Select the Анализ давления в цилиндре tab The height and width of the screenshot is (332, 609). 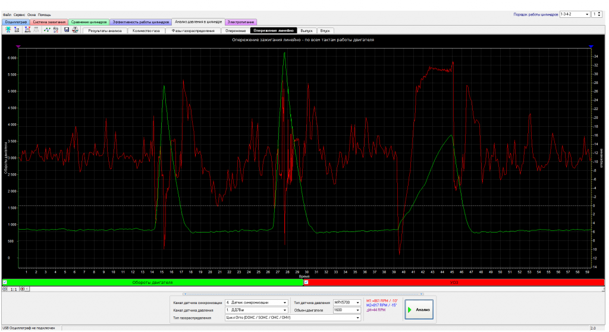(x=199, y=22)
